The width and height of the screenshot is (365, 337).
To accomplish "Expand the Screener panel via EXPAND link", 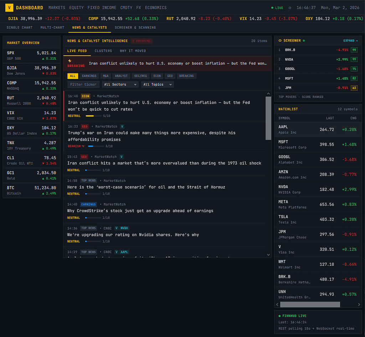I will tap(350, 41).
